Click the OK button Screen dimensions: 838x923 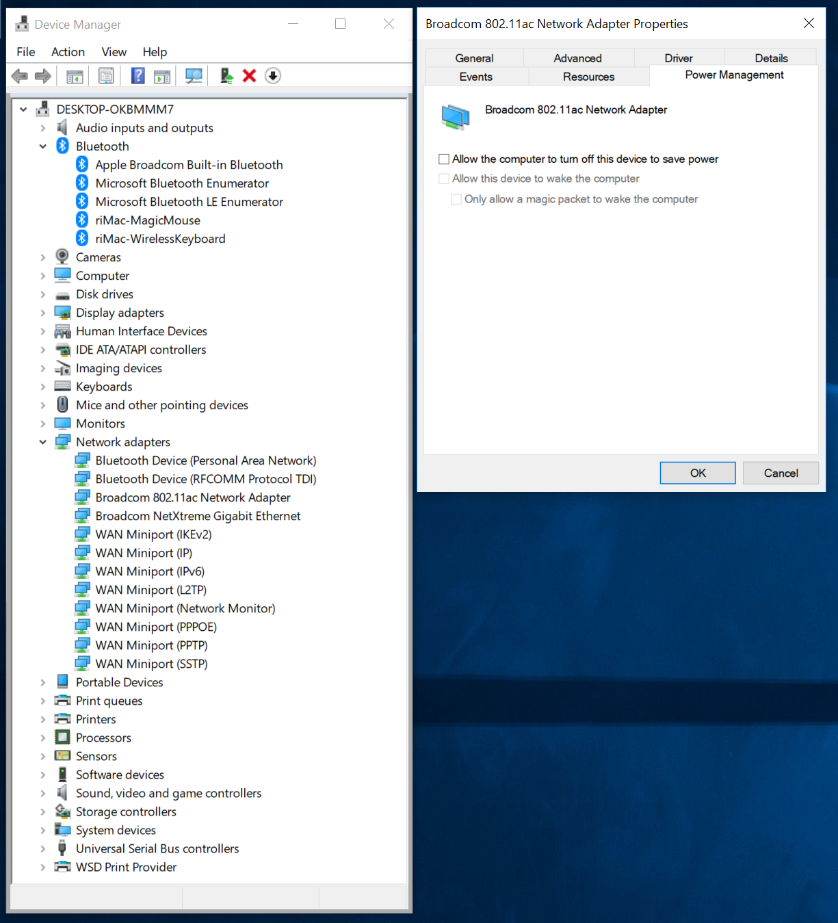coord(698,473)
